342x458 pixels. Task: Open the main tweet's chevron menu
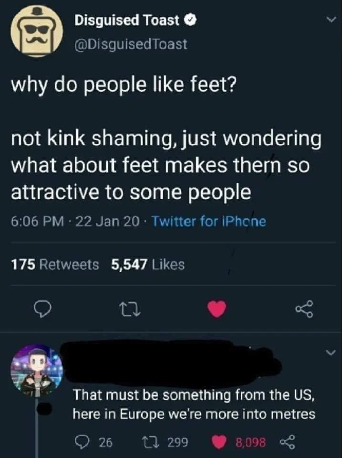click(x=329, y=20)
